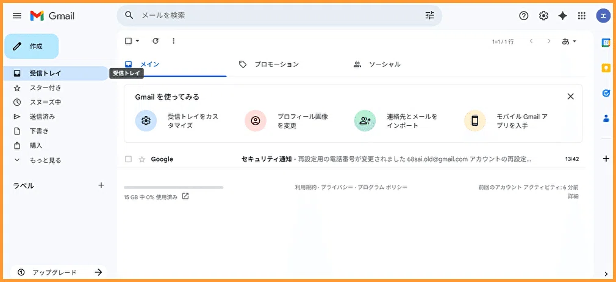Viewport: 616px width, 282px height.
Task: Open the プログラム ポリシー link
Action: (382, 187)
